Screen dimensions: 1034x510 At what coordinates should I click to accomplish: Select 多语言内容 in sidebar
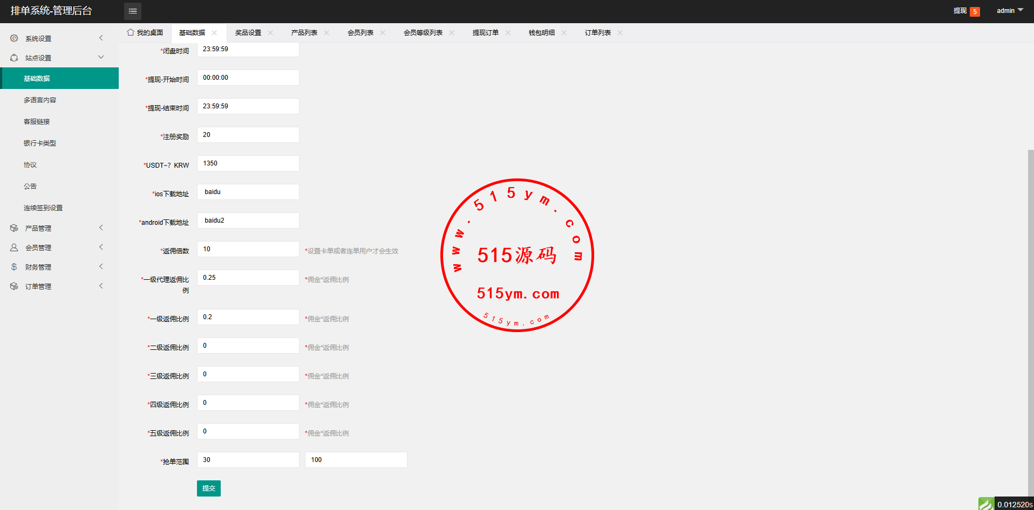coord(40,100)
